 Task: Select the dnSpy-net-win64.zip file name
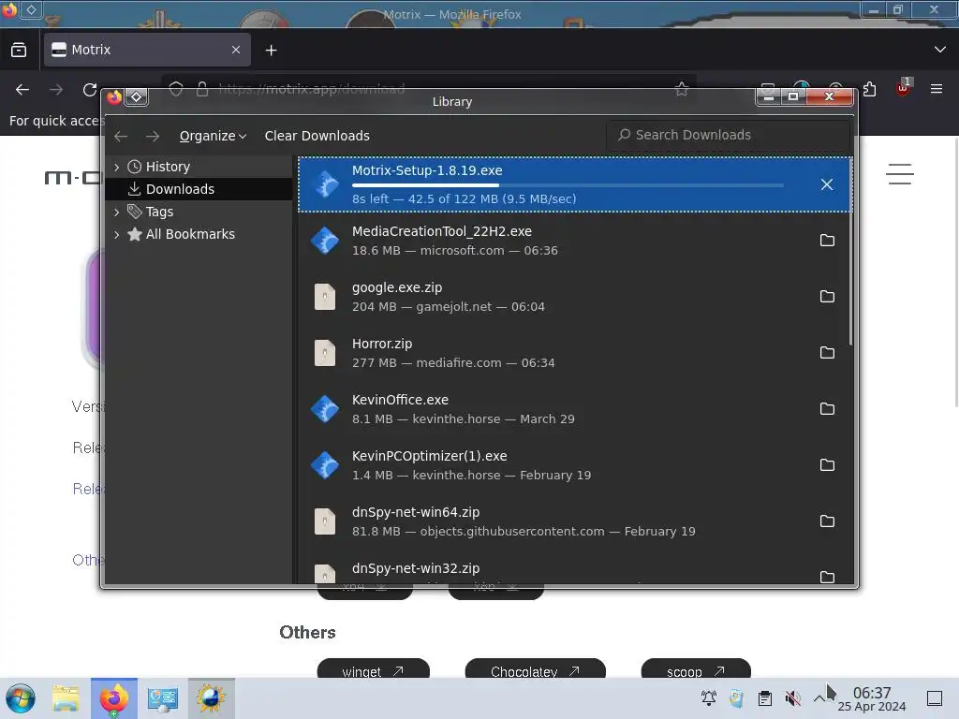[x=416, y=512]
